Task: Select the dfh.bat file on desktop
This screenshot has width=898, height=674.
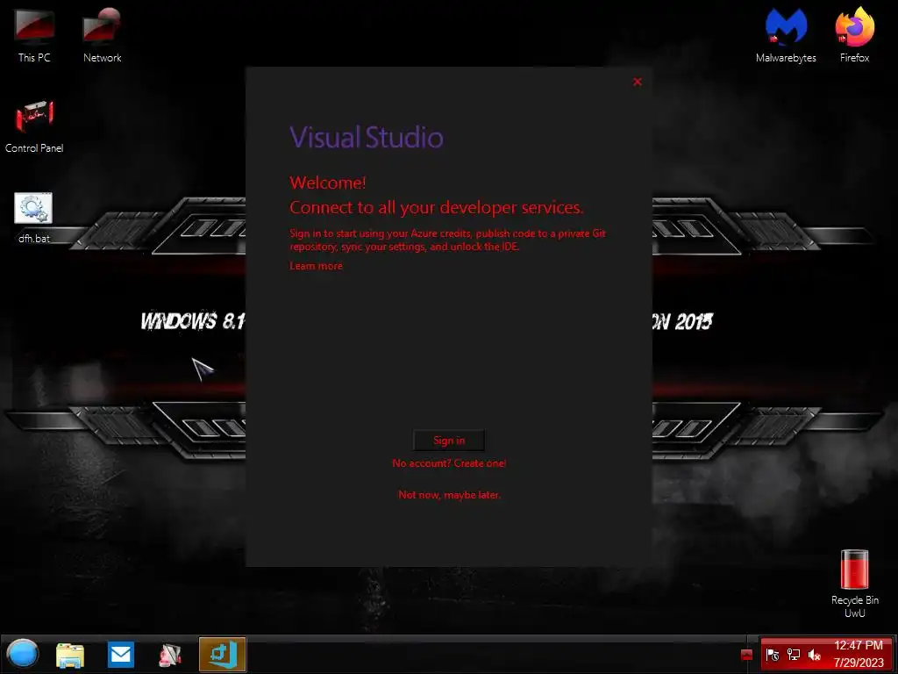Action: (x=34, y=218)
